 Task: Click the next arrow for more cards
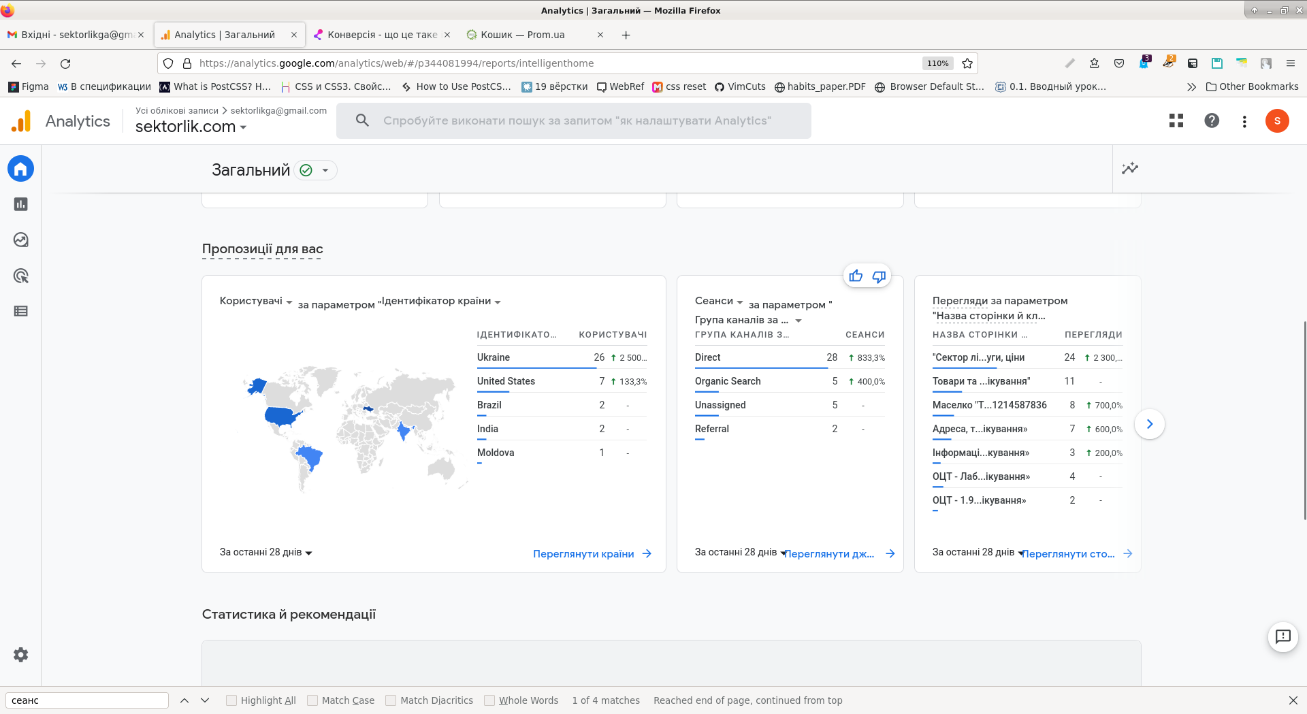tap(1150, 424)
